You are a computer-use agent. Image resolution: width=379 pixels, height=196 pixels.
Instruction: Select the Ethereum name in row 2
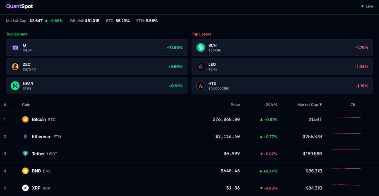(41, 136)
